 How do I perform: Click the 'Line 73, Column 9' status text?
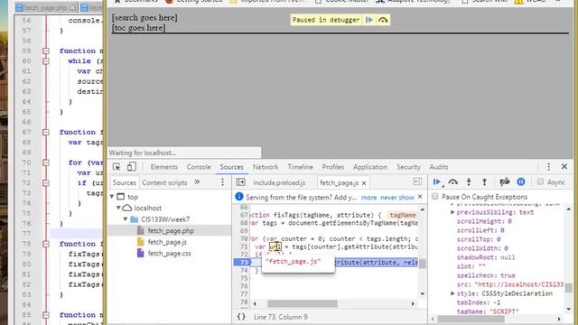pos(281,317)
